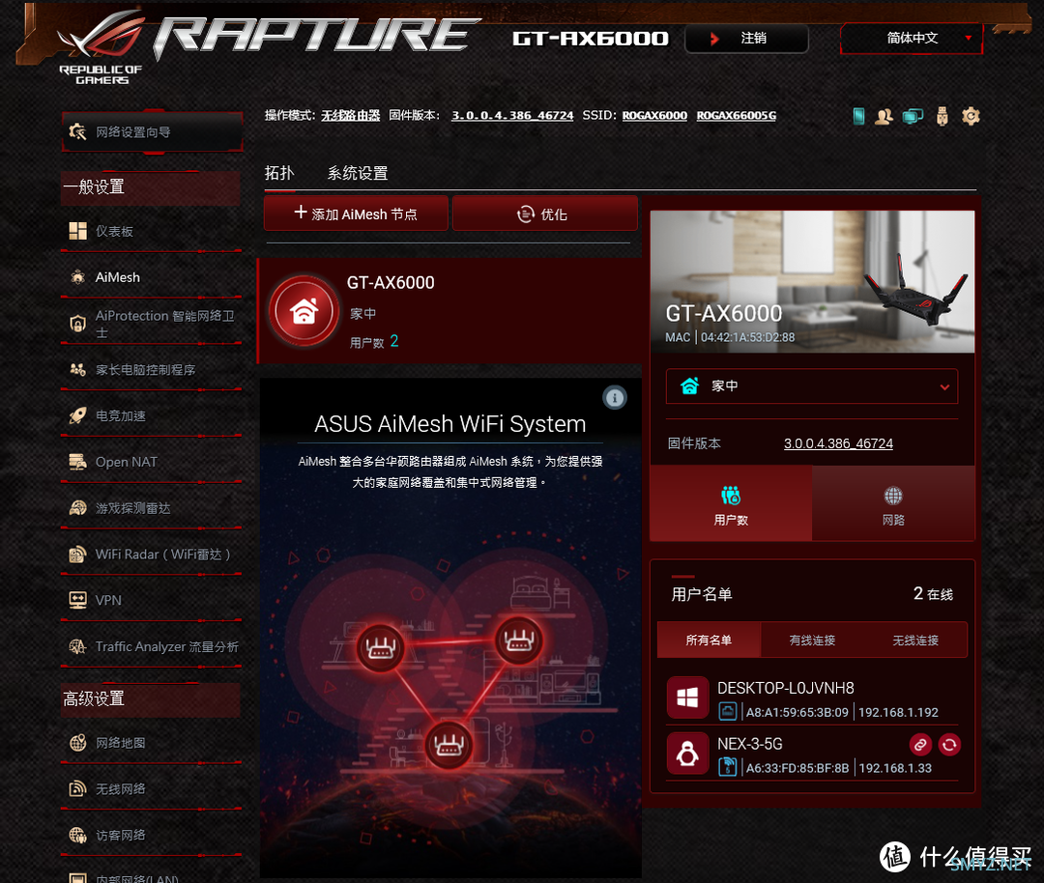Click the Windows icon of DESKTOP-L0JVNH8
The height and width of the screenshot is (883, 1044).
click(687, 698)
